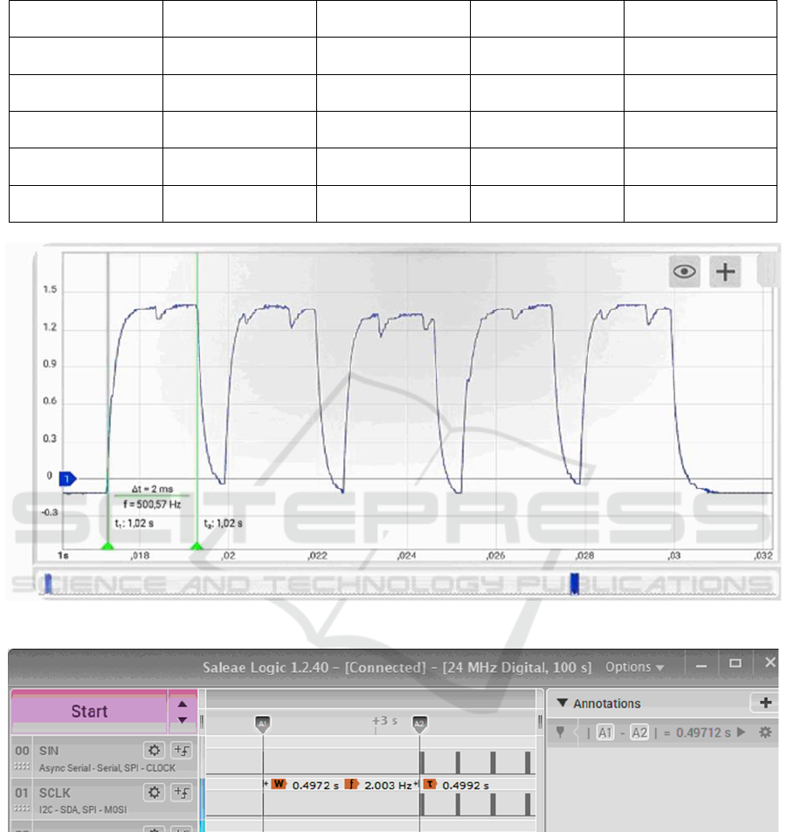Screen dimensions: 787x832
Task: Select the A2 timing marker flag
Action: click(419, 724)
